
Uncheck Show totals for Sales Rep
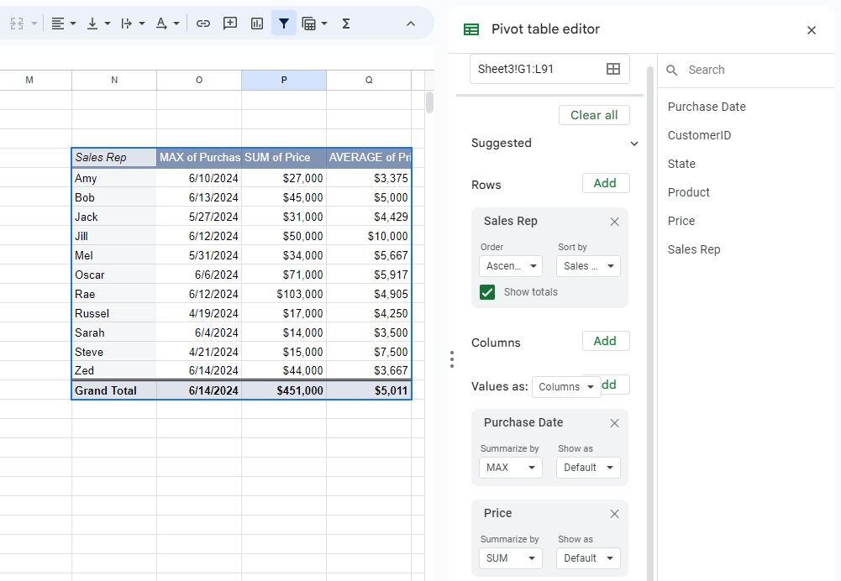[x=487, y=291]
